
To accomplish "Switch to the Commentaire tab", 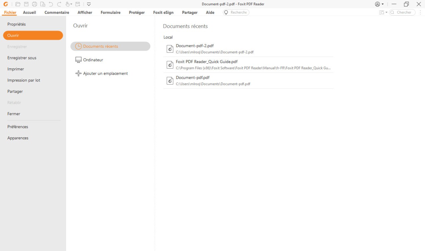I will pyautogui.click(x=56, y=12).
